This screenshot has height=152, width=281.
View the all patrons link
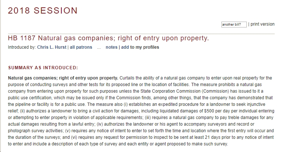[x=81, y=47]
